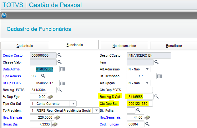Click the Centro Custo label
The image size is (197, 128).
click(13, 55)
